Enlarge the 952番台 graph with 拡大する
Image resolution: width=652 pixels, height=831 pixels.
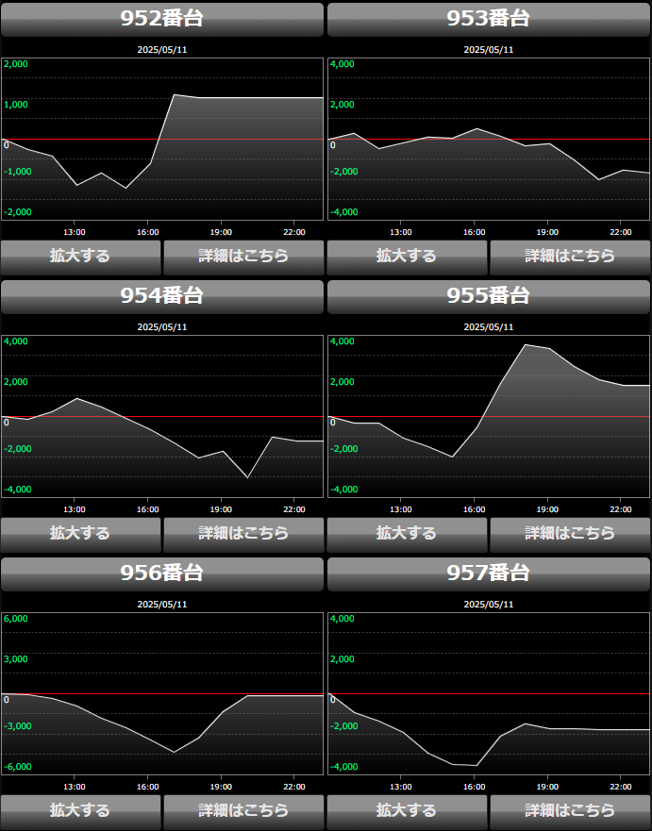tap(80, 258)
